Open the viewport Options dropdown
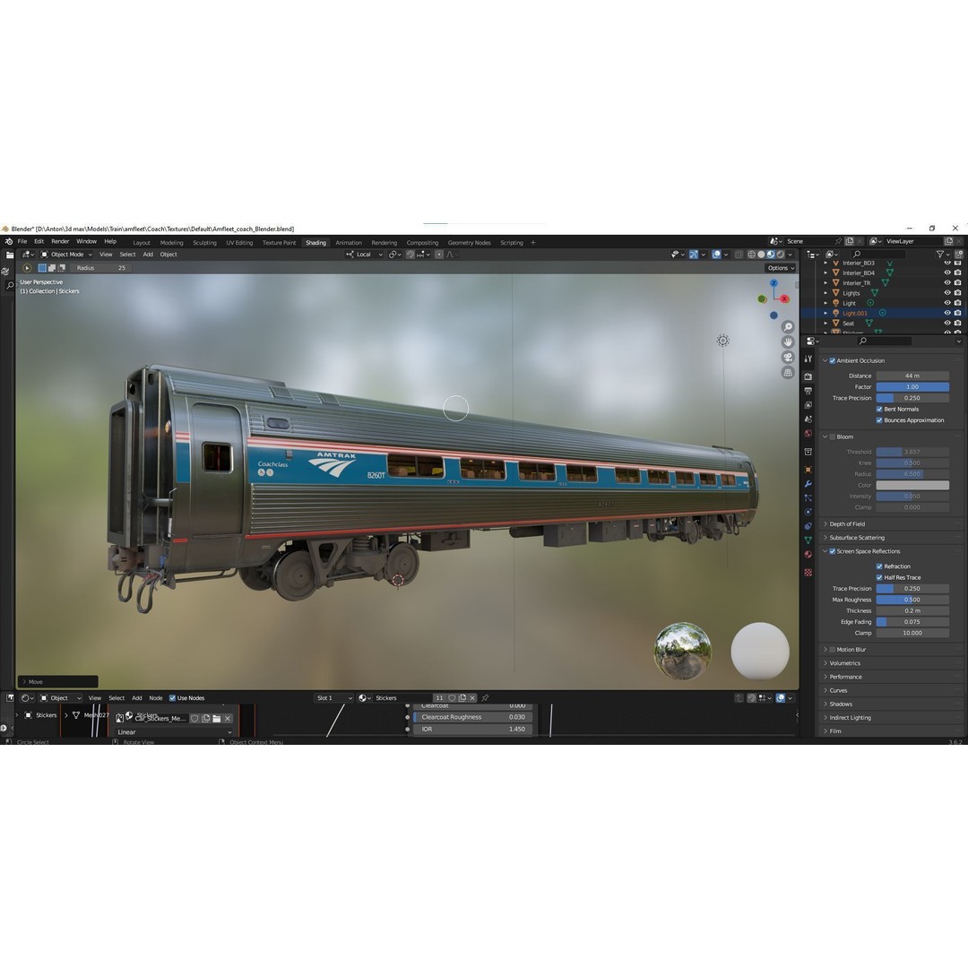The image size is (968, 968). coord(781,268)
